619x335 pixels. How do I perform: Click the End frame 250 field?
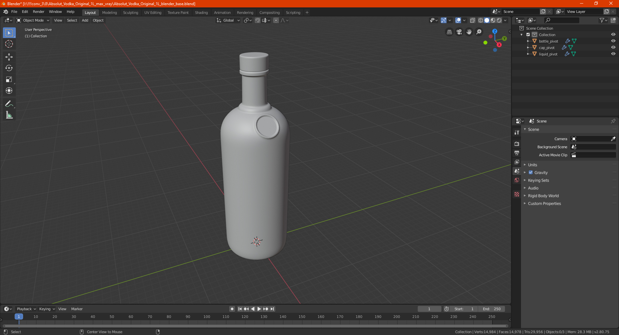[x=492, y=309]
